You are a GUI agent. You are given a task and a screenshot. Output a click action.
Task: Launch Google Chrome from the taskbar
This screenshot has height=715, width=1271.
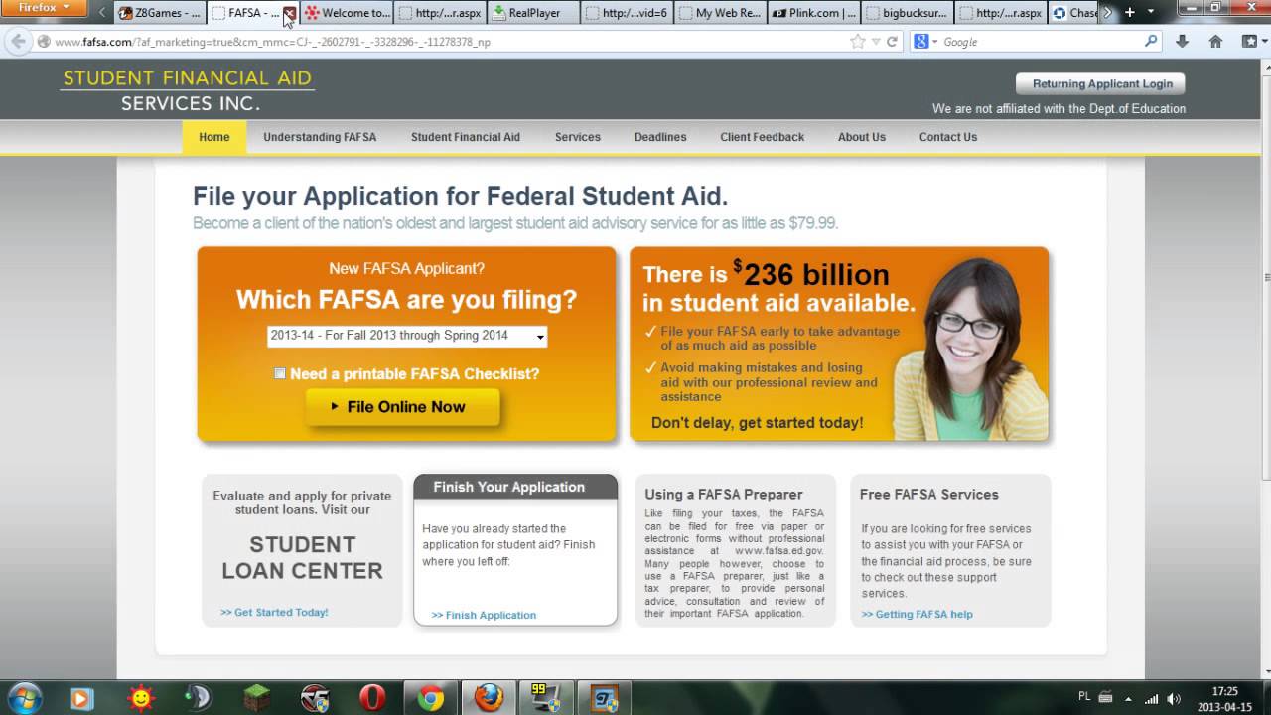[x=430, y=699]
